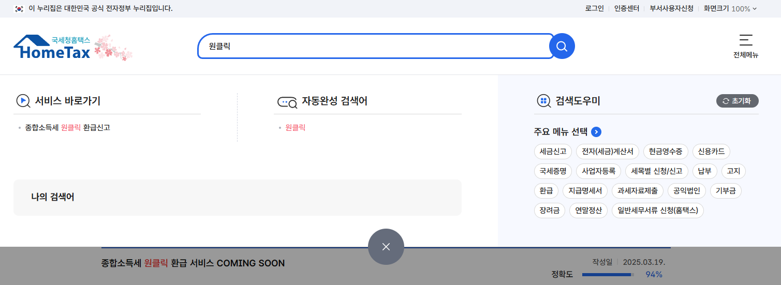Select the 현금영수증 menu tag
Viewport: 781px width, 285px height.
(666, 152)
